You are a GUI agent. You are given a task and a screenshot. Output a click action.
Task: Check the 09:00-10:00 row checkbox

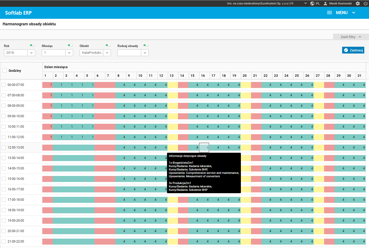[4, 116]
